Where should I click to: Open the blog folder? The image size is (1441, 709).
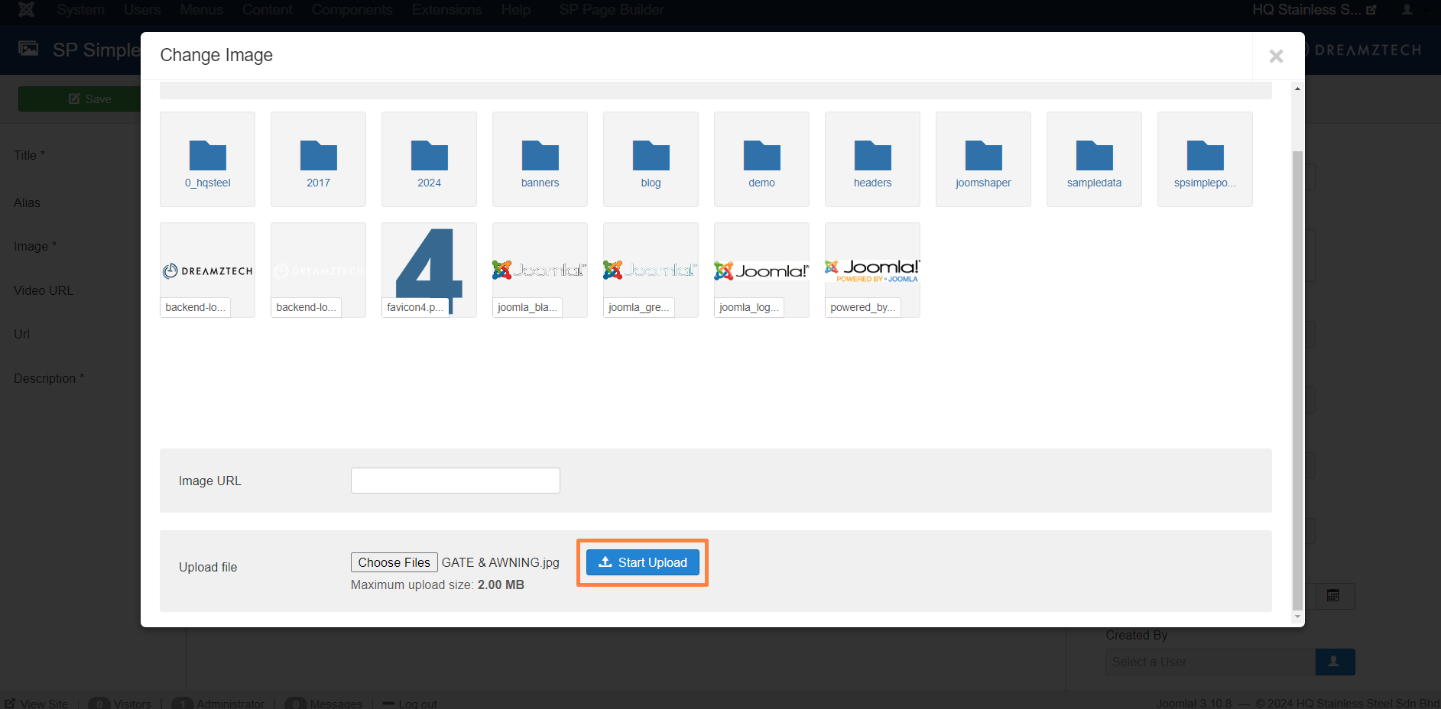651,159
